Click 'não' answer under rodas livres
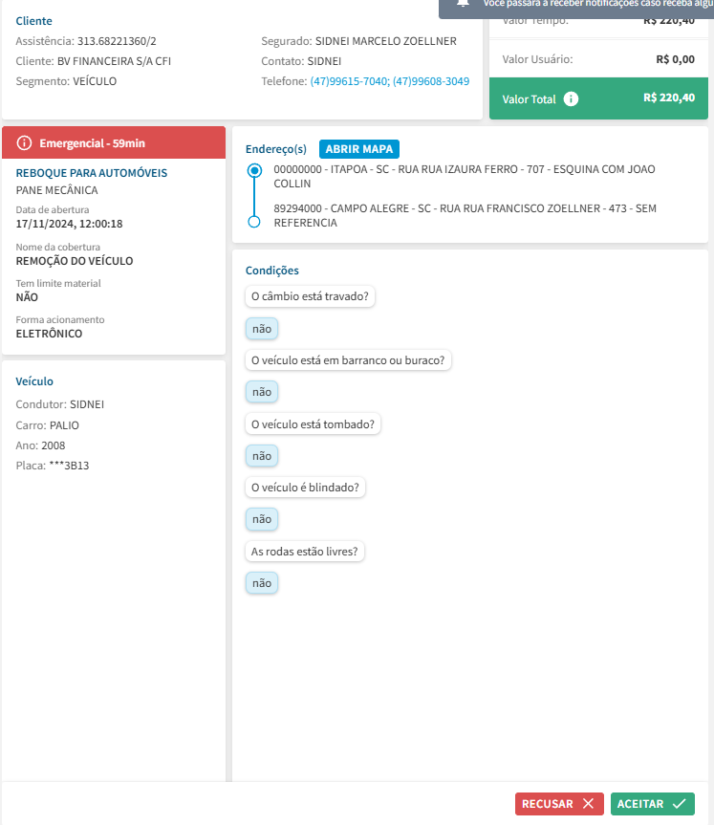 coord(262,583)
